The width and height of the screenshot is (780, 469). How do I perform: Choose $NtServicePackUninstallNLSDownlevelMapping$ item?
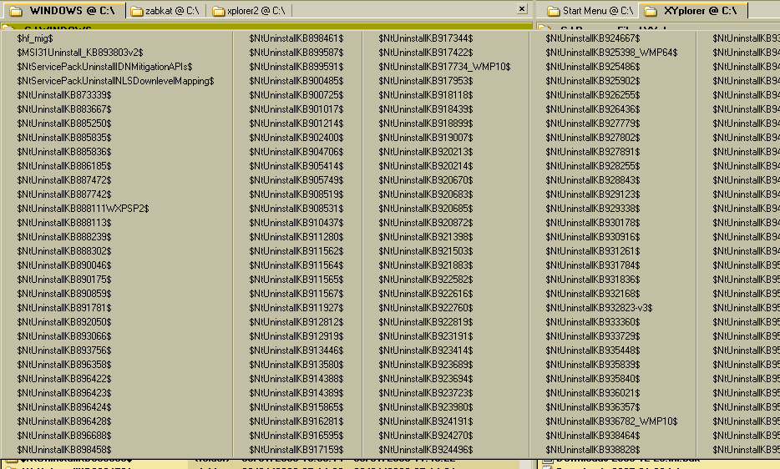click(115, 81)
